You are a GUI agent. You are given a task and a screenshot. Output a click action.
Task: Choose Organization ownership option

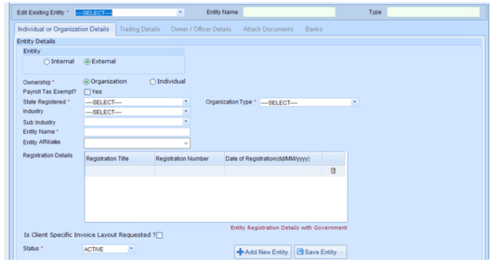click(87, 81)
